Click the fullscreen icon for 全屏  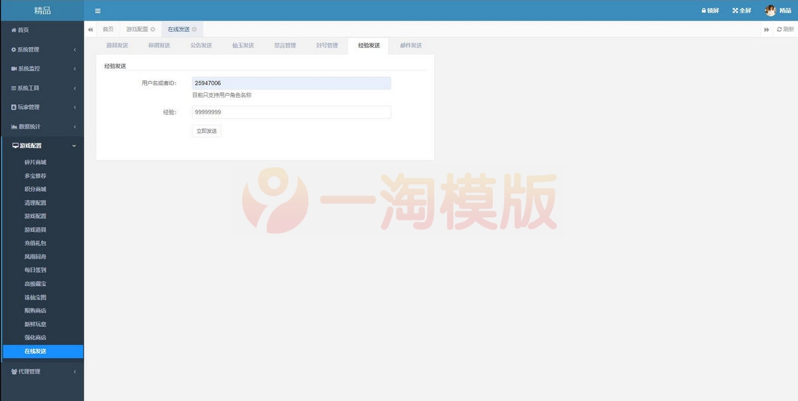coord(735,11)
